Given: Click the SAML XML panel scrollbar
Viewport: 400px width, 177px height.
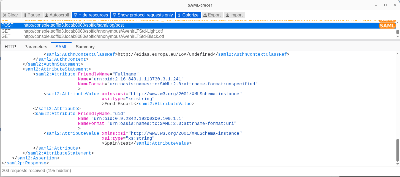Looking at the screenshot, I should pyautogui.click(x=398, y=150).
